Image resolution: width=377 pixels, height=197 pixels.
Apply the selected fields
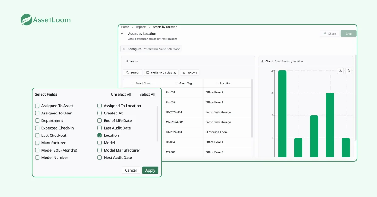coord(150,170)
